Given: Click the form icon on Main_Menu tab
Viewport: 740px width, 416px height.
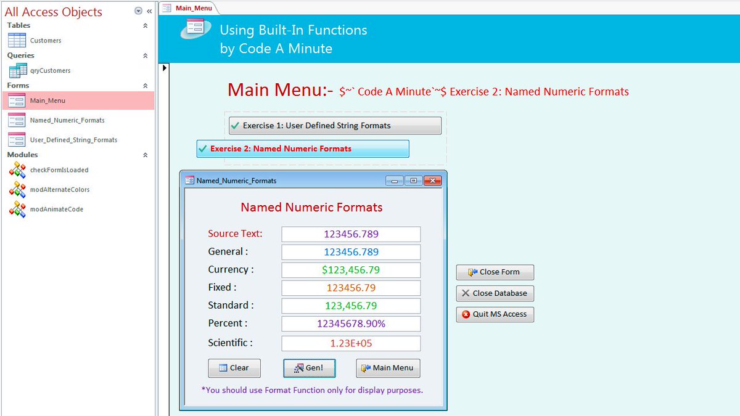Looking at the screenshot, I should click(166, 8).
